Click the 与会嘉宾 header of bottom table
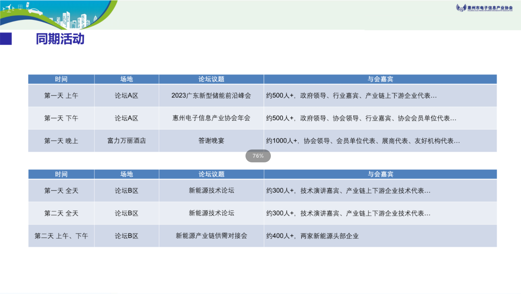 (380, 174)
